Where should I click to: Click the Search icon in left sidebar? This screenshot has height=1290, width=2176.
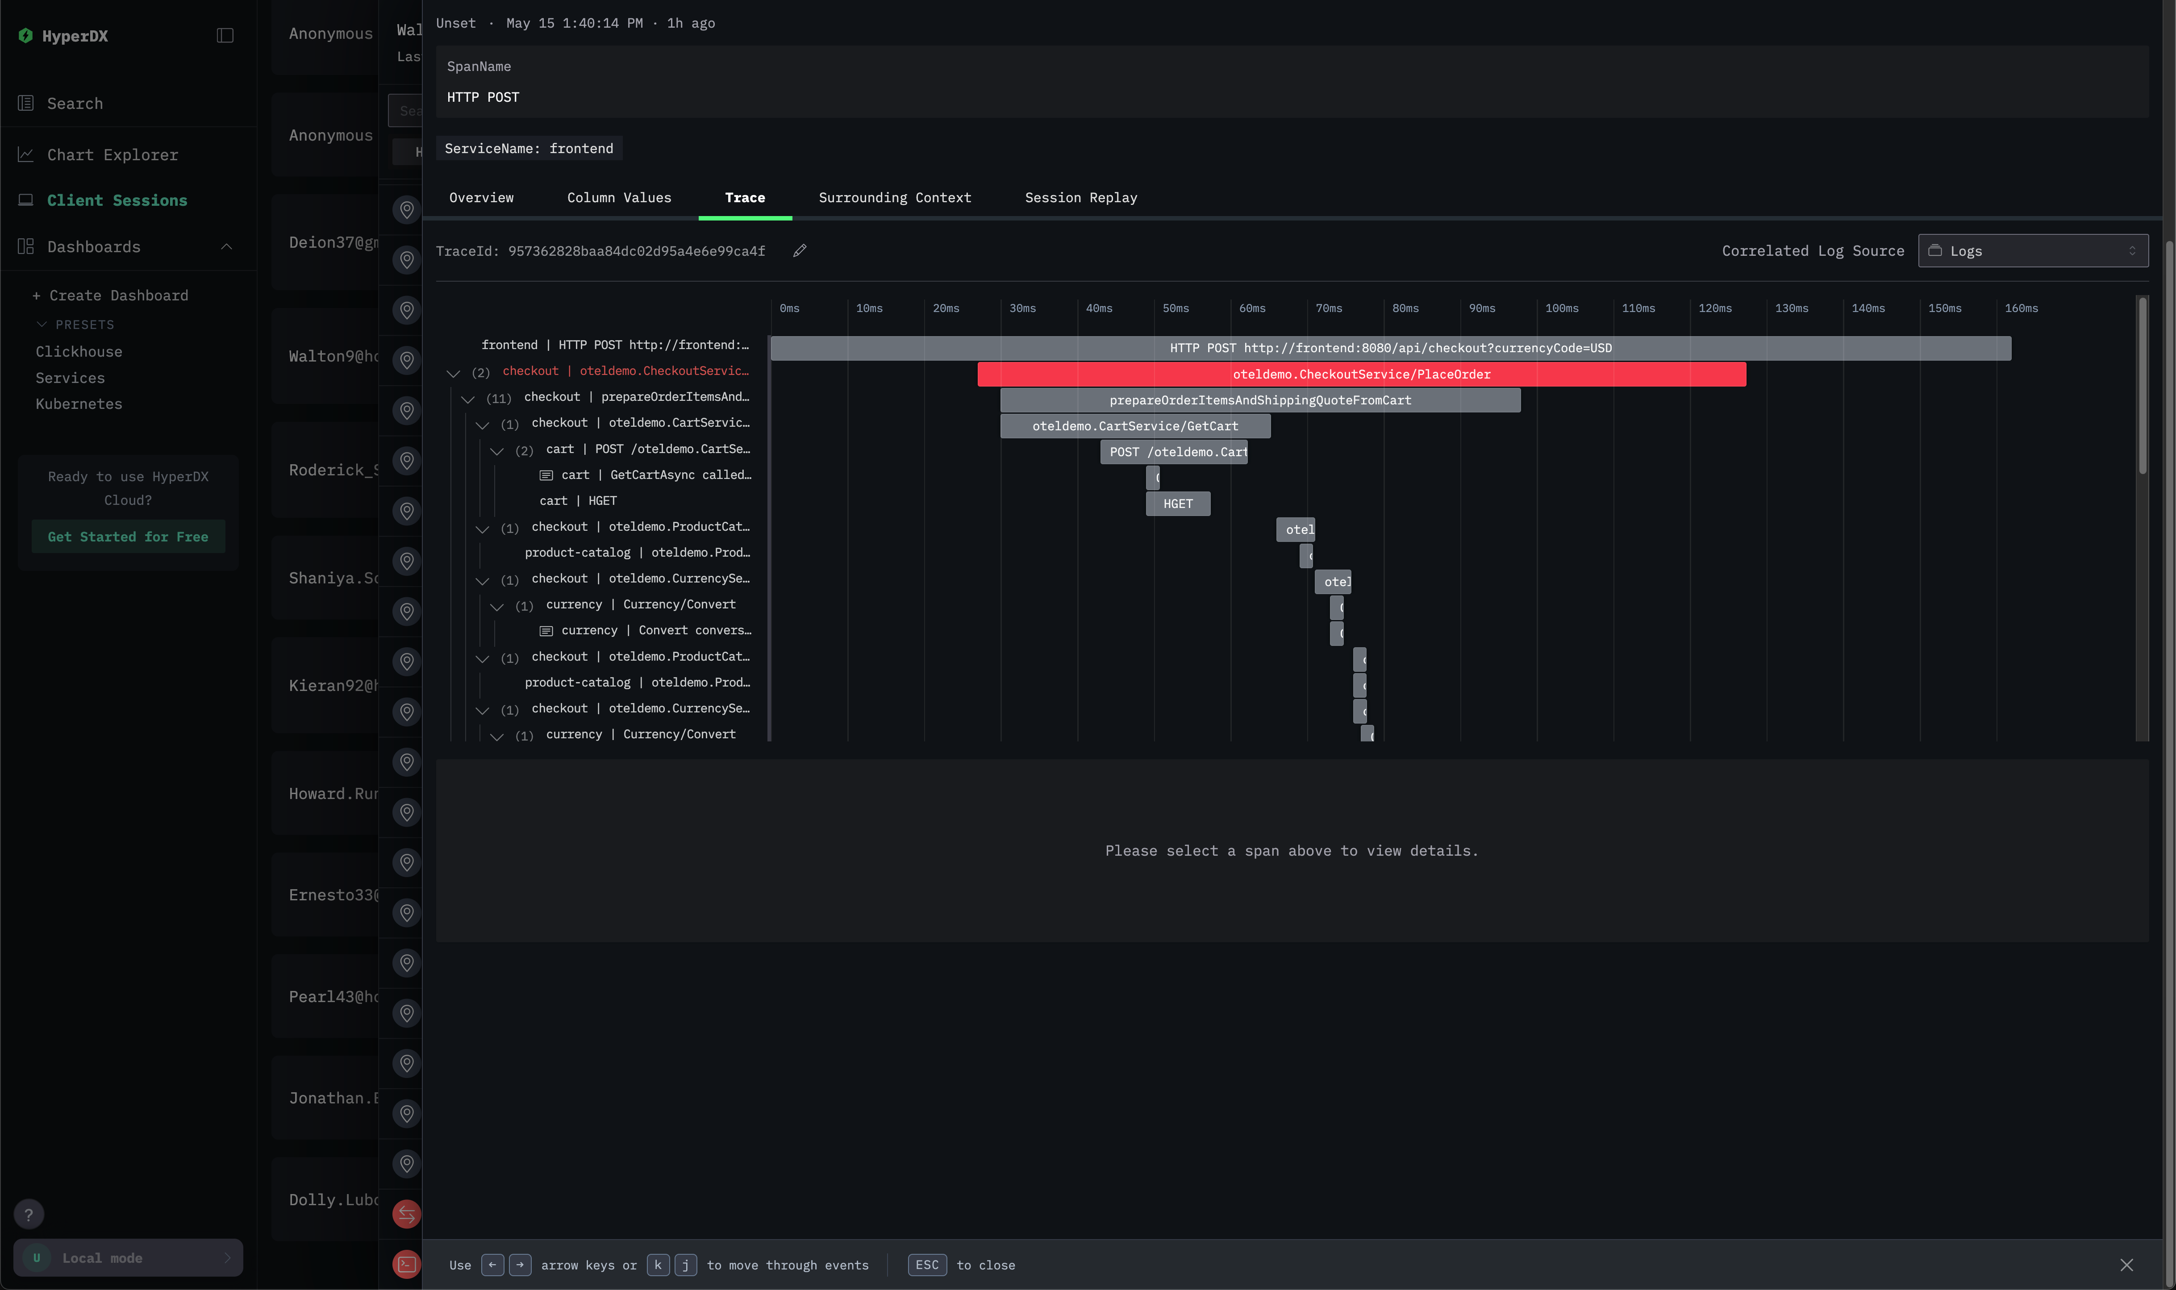tap(26, 104)
